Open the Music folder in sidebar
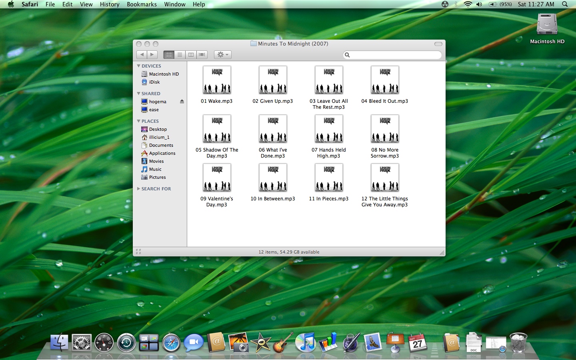The height and width of the screenshot is (360, 576). [155, 169]
